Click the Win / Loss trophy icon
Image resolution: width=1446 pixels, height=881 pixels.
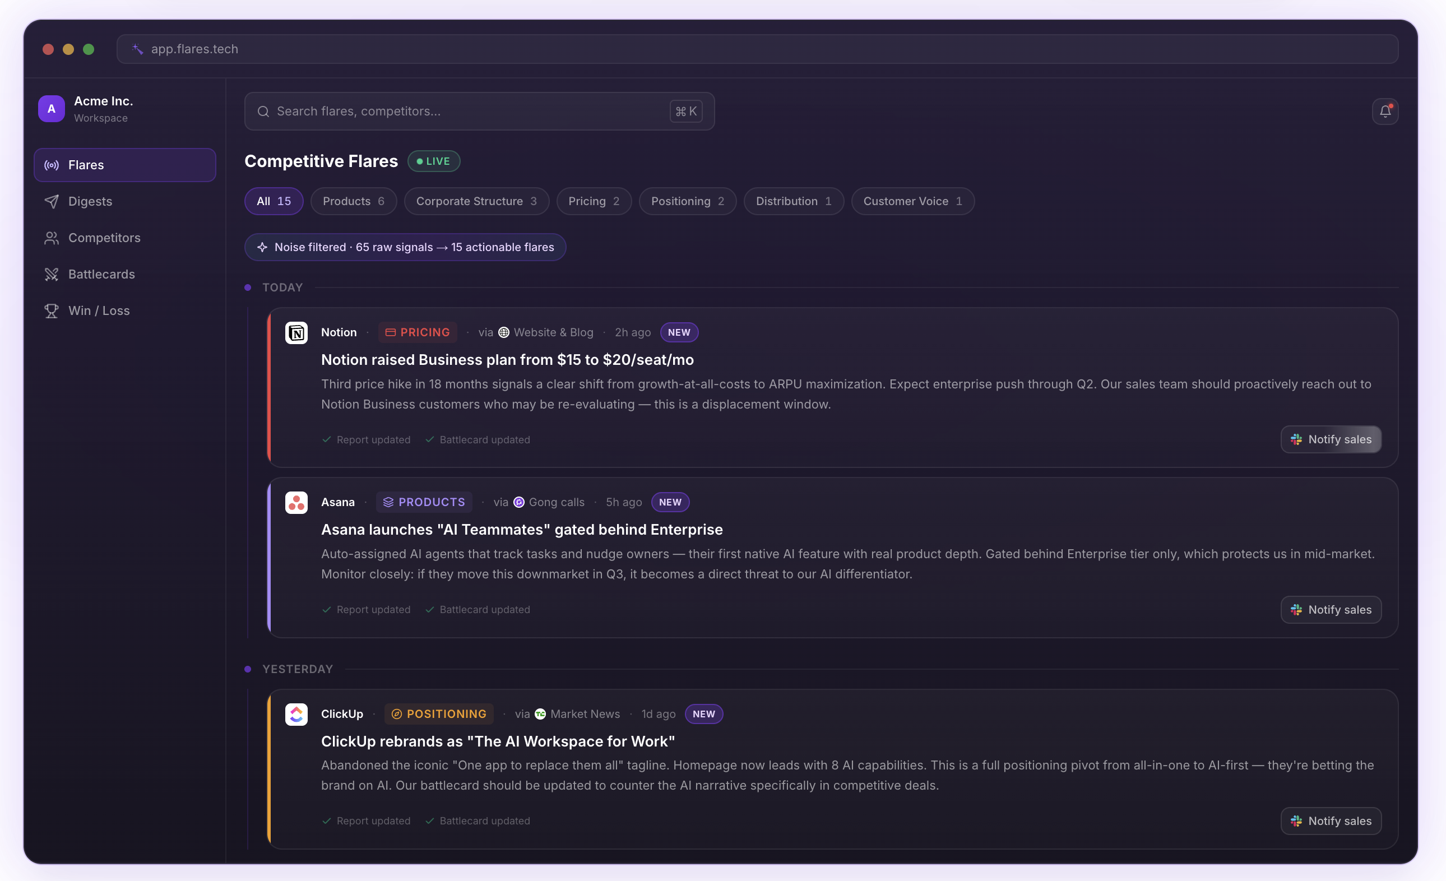tap(52, 310)
